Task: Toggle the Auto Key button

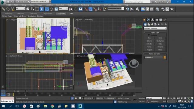Action: (142, 98)
